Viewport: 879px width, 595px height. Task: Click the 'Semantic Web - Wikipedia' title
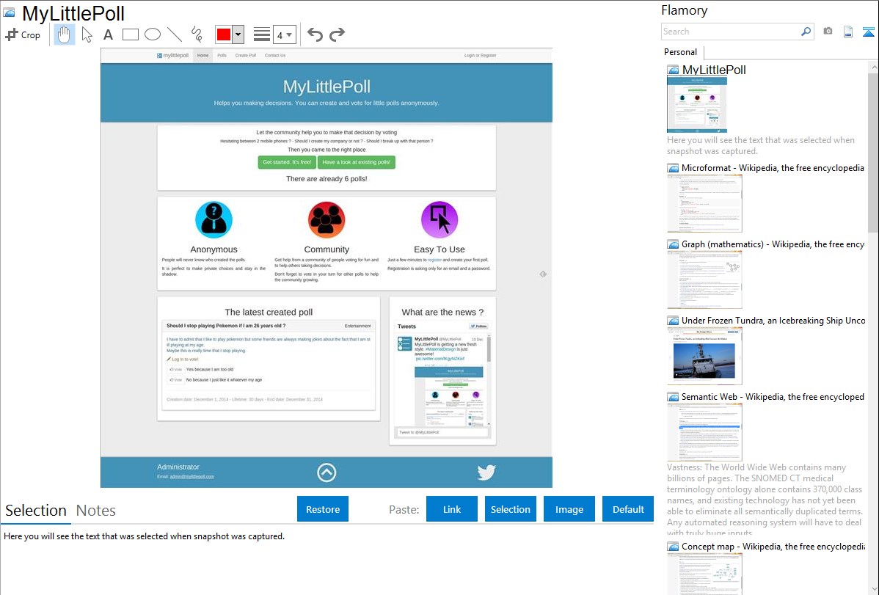(773, 397)
